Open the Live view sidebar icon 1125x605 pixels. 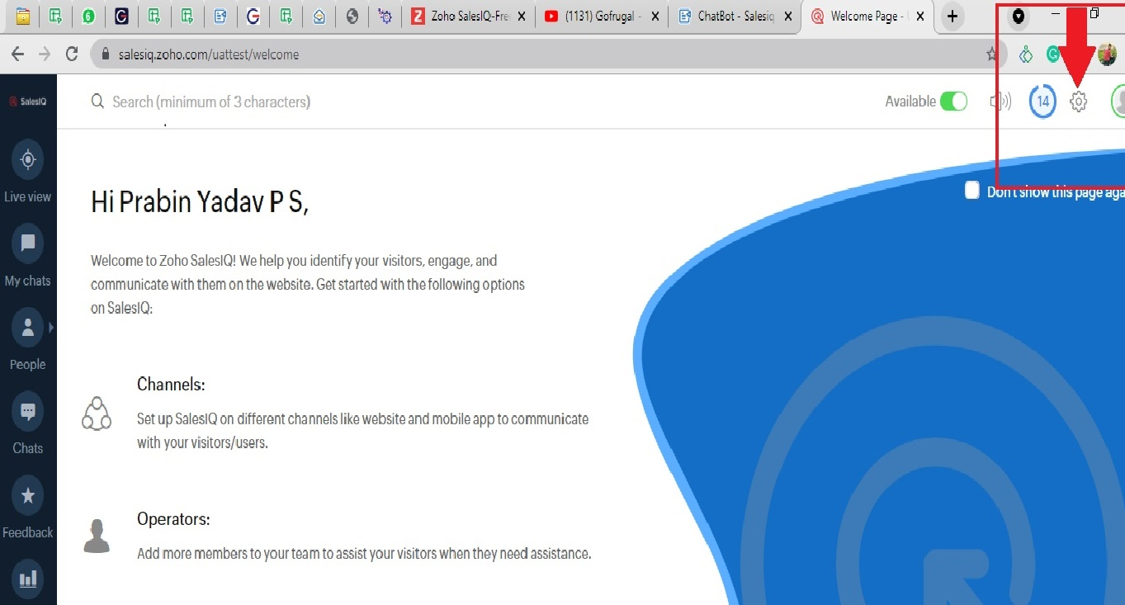pyautogui.click(x=28, y=159)
